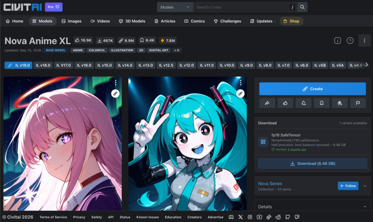Collapse the Details section chevron

coord(365,207)
